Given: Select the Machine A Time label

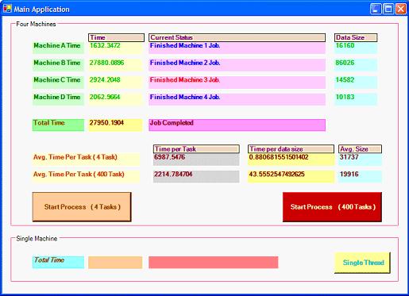Looking at the screenshot, I should [58, 48].
